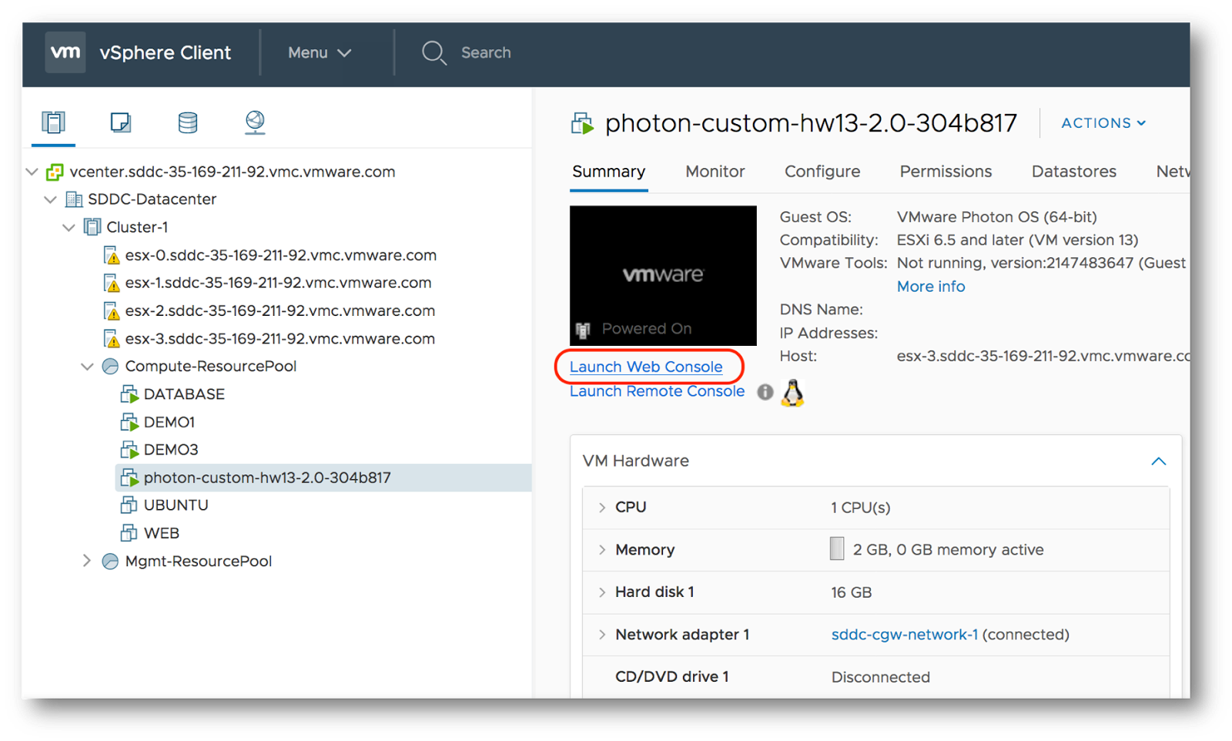Select the Storage inventory icon
Screen dimensions: 1232x741
point(187,122)
